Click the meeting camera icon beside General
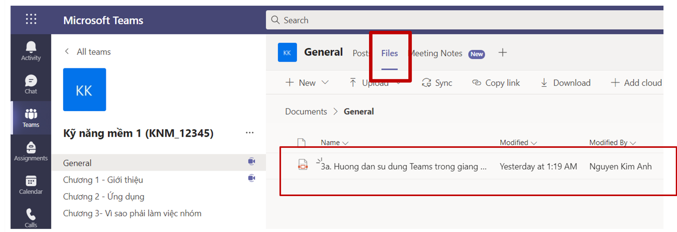The image size is (677, 232). point(251,161)
